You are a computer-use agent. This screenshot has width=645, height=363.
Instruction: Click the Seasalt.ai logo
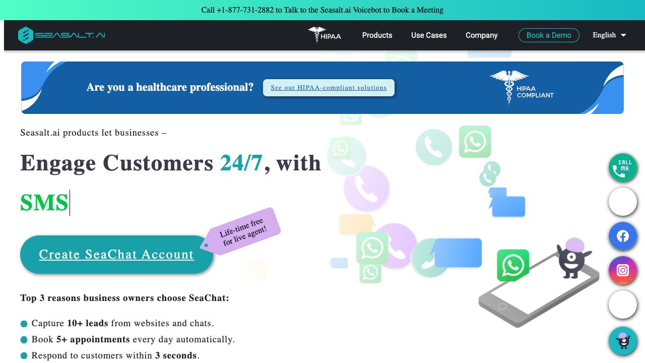[x=61, y=35]
